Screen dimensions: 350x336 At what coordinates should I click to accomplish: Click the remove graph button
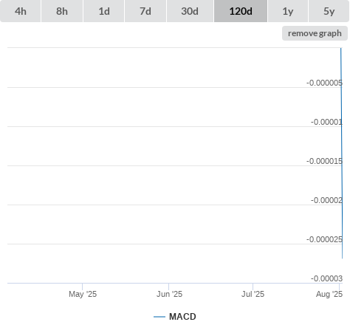coord(315,33)
